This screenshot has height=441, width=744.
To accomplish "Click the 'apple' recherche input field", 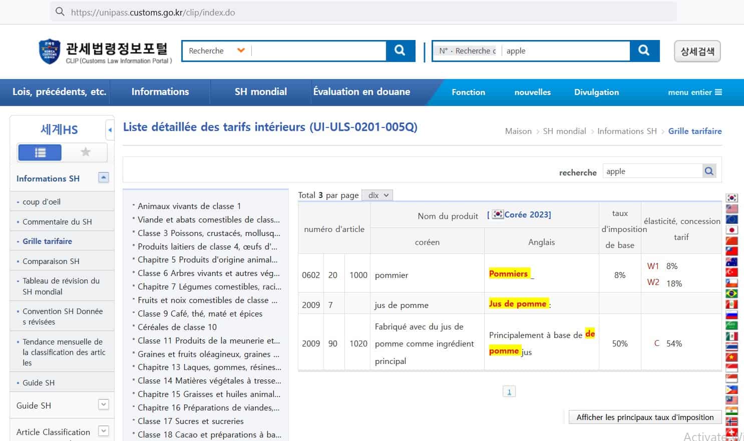I will pos(652,171).
